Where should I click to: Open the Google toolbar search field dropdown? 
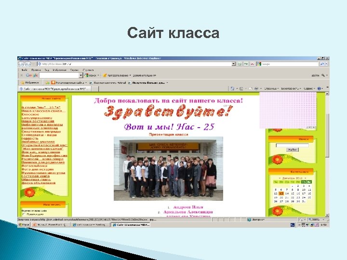point(81,76)
